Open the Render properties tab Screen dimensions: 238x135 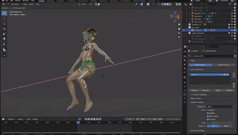point(184,57)
